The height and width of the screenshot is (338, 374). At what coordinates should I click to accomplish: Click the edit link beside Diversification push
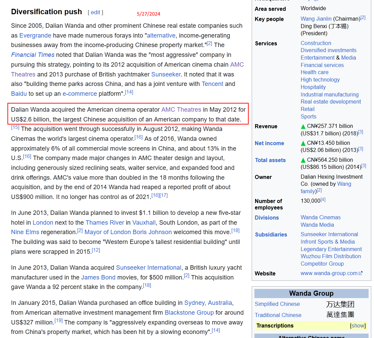pyautogui.click(x=96, y=13)
